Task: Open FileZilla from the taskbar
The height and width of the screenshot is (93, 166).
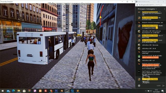Action: (x=46, y=91)
